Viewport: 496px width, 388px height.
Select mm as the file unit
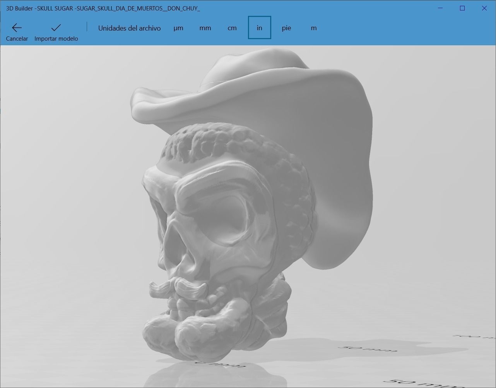[205, 27]
